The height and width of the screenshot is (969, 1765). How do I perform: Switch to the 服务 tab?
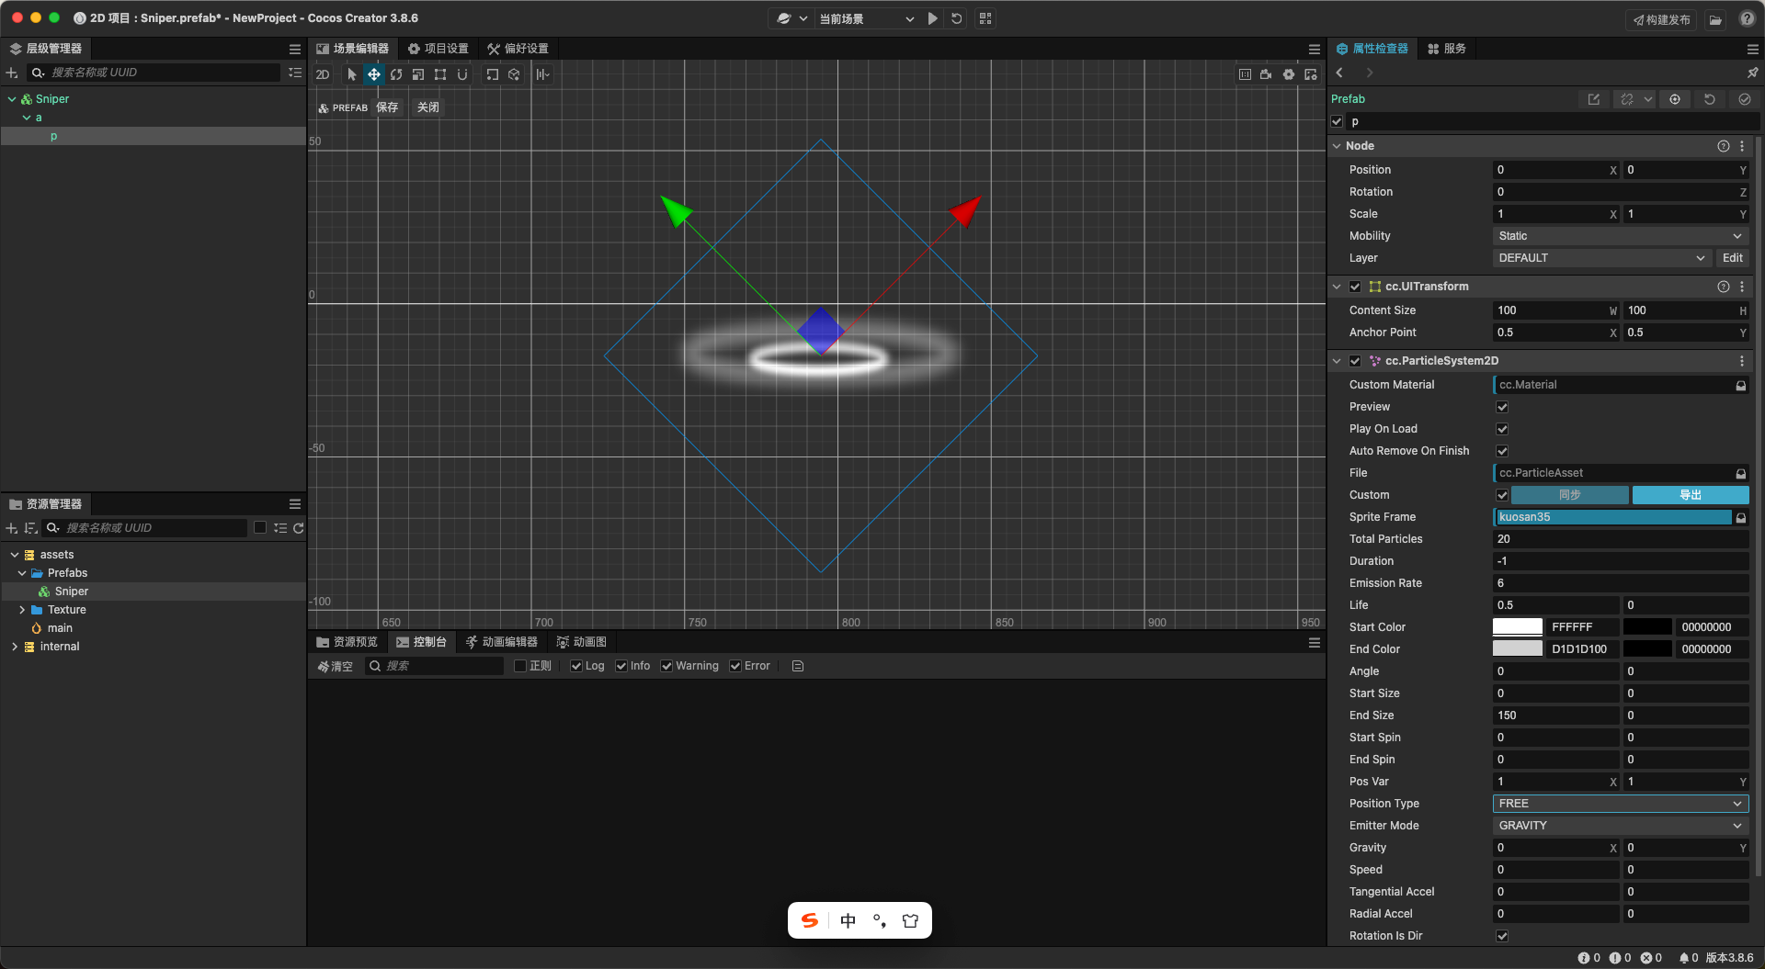[1447, 49]
